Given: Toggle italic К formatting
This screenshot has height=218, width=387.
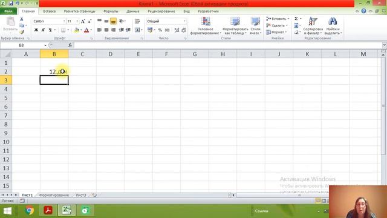Looking at the screenshot, I should click(43, 30).
